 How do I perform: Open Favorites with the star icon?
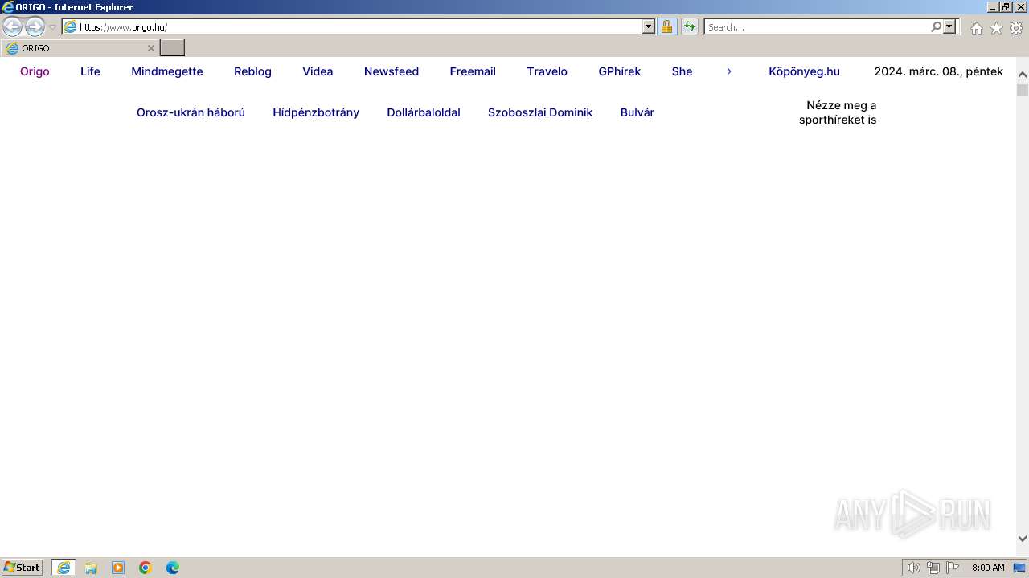pyautogui.click(x=996, y=28)
